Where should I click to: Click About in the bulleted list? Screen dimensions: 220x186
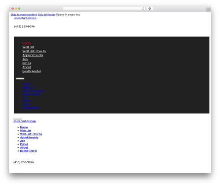24,148
